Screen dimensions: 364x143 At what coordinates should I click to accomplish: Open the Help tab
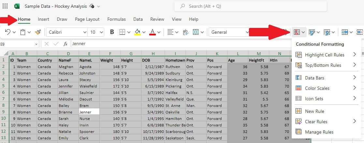click(x=194, y=19)
